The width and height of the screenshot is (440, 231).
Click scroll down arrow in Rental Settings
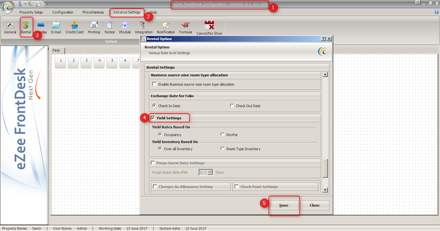(325, 190)
